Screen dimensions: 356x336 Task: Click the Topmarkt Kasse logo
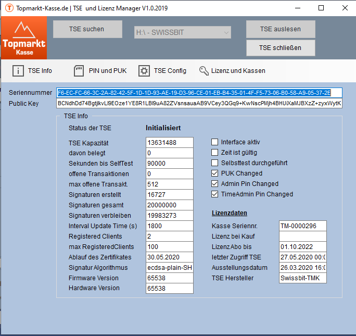click(x=24, y=38)
